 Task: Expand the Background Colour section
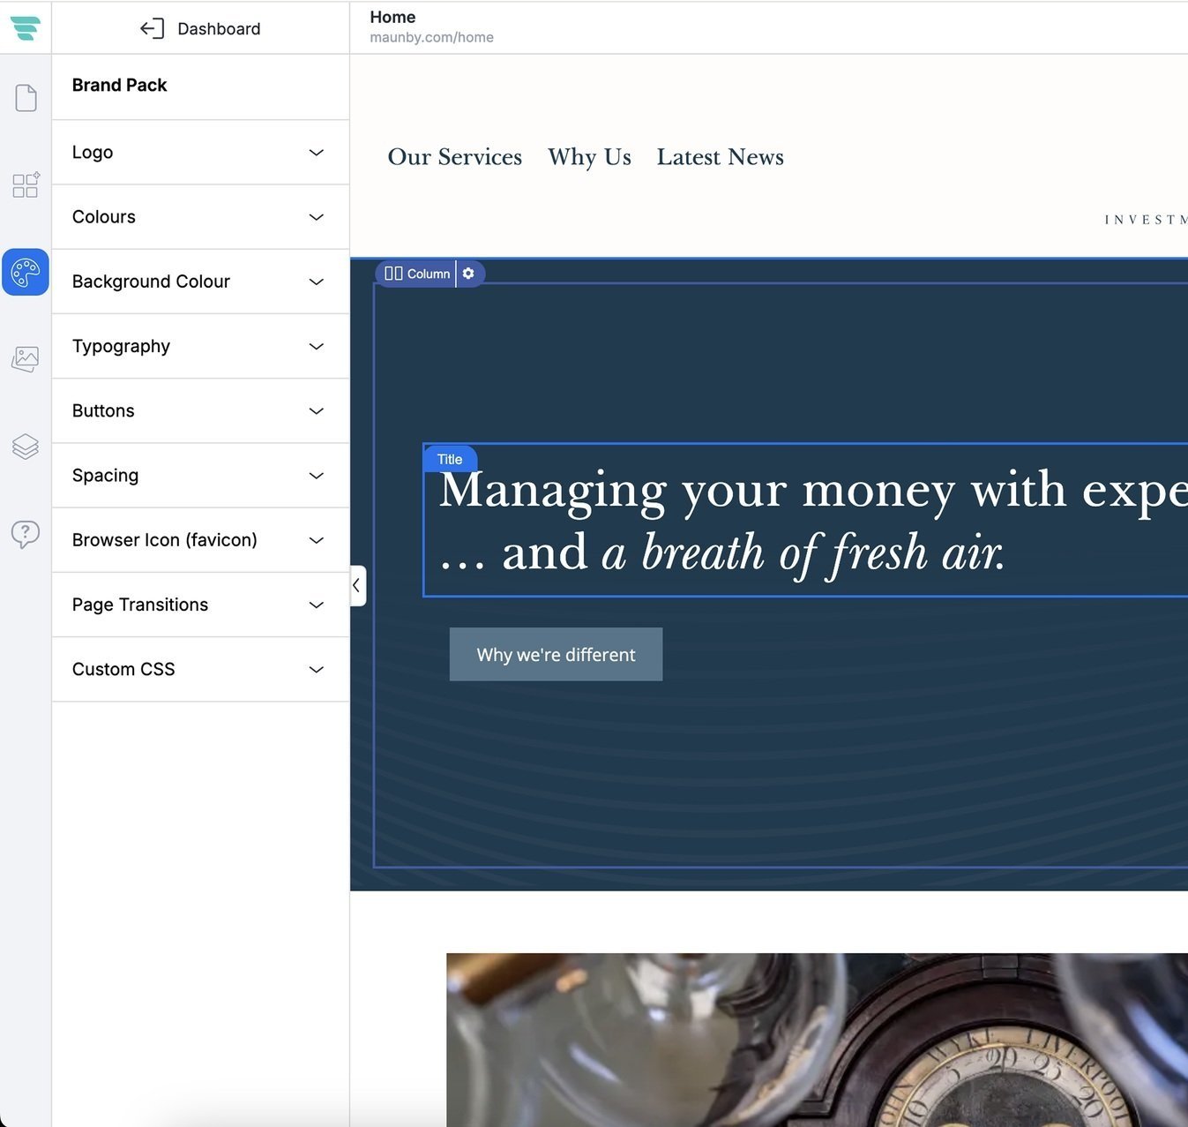[x=200, y=282]
